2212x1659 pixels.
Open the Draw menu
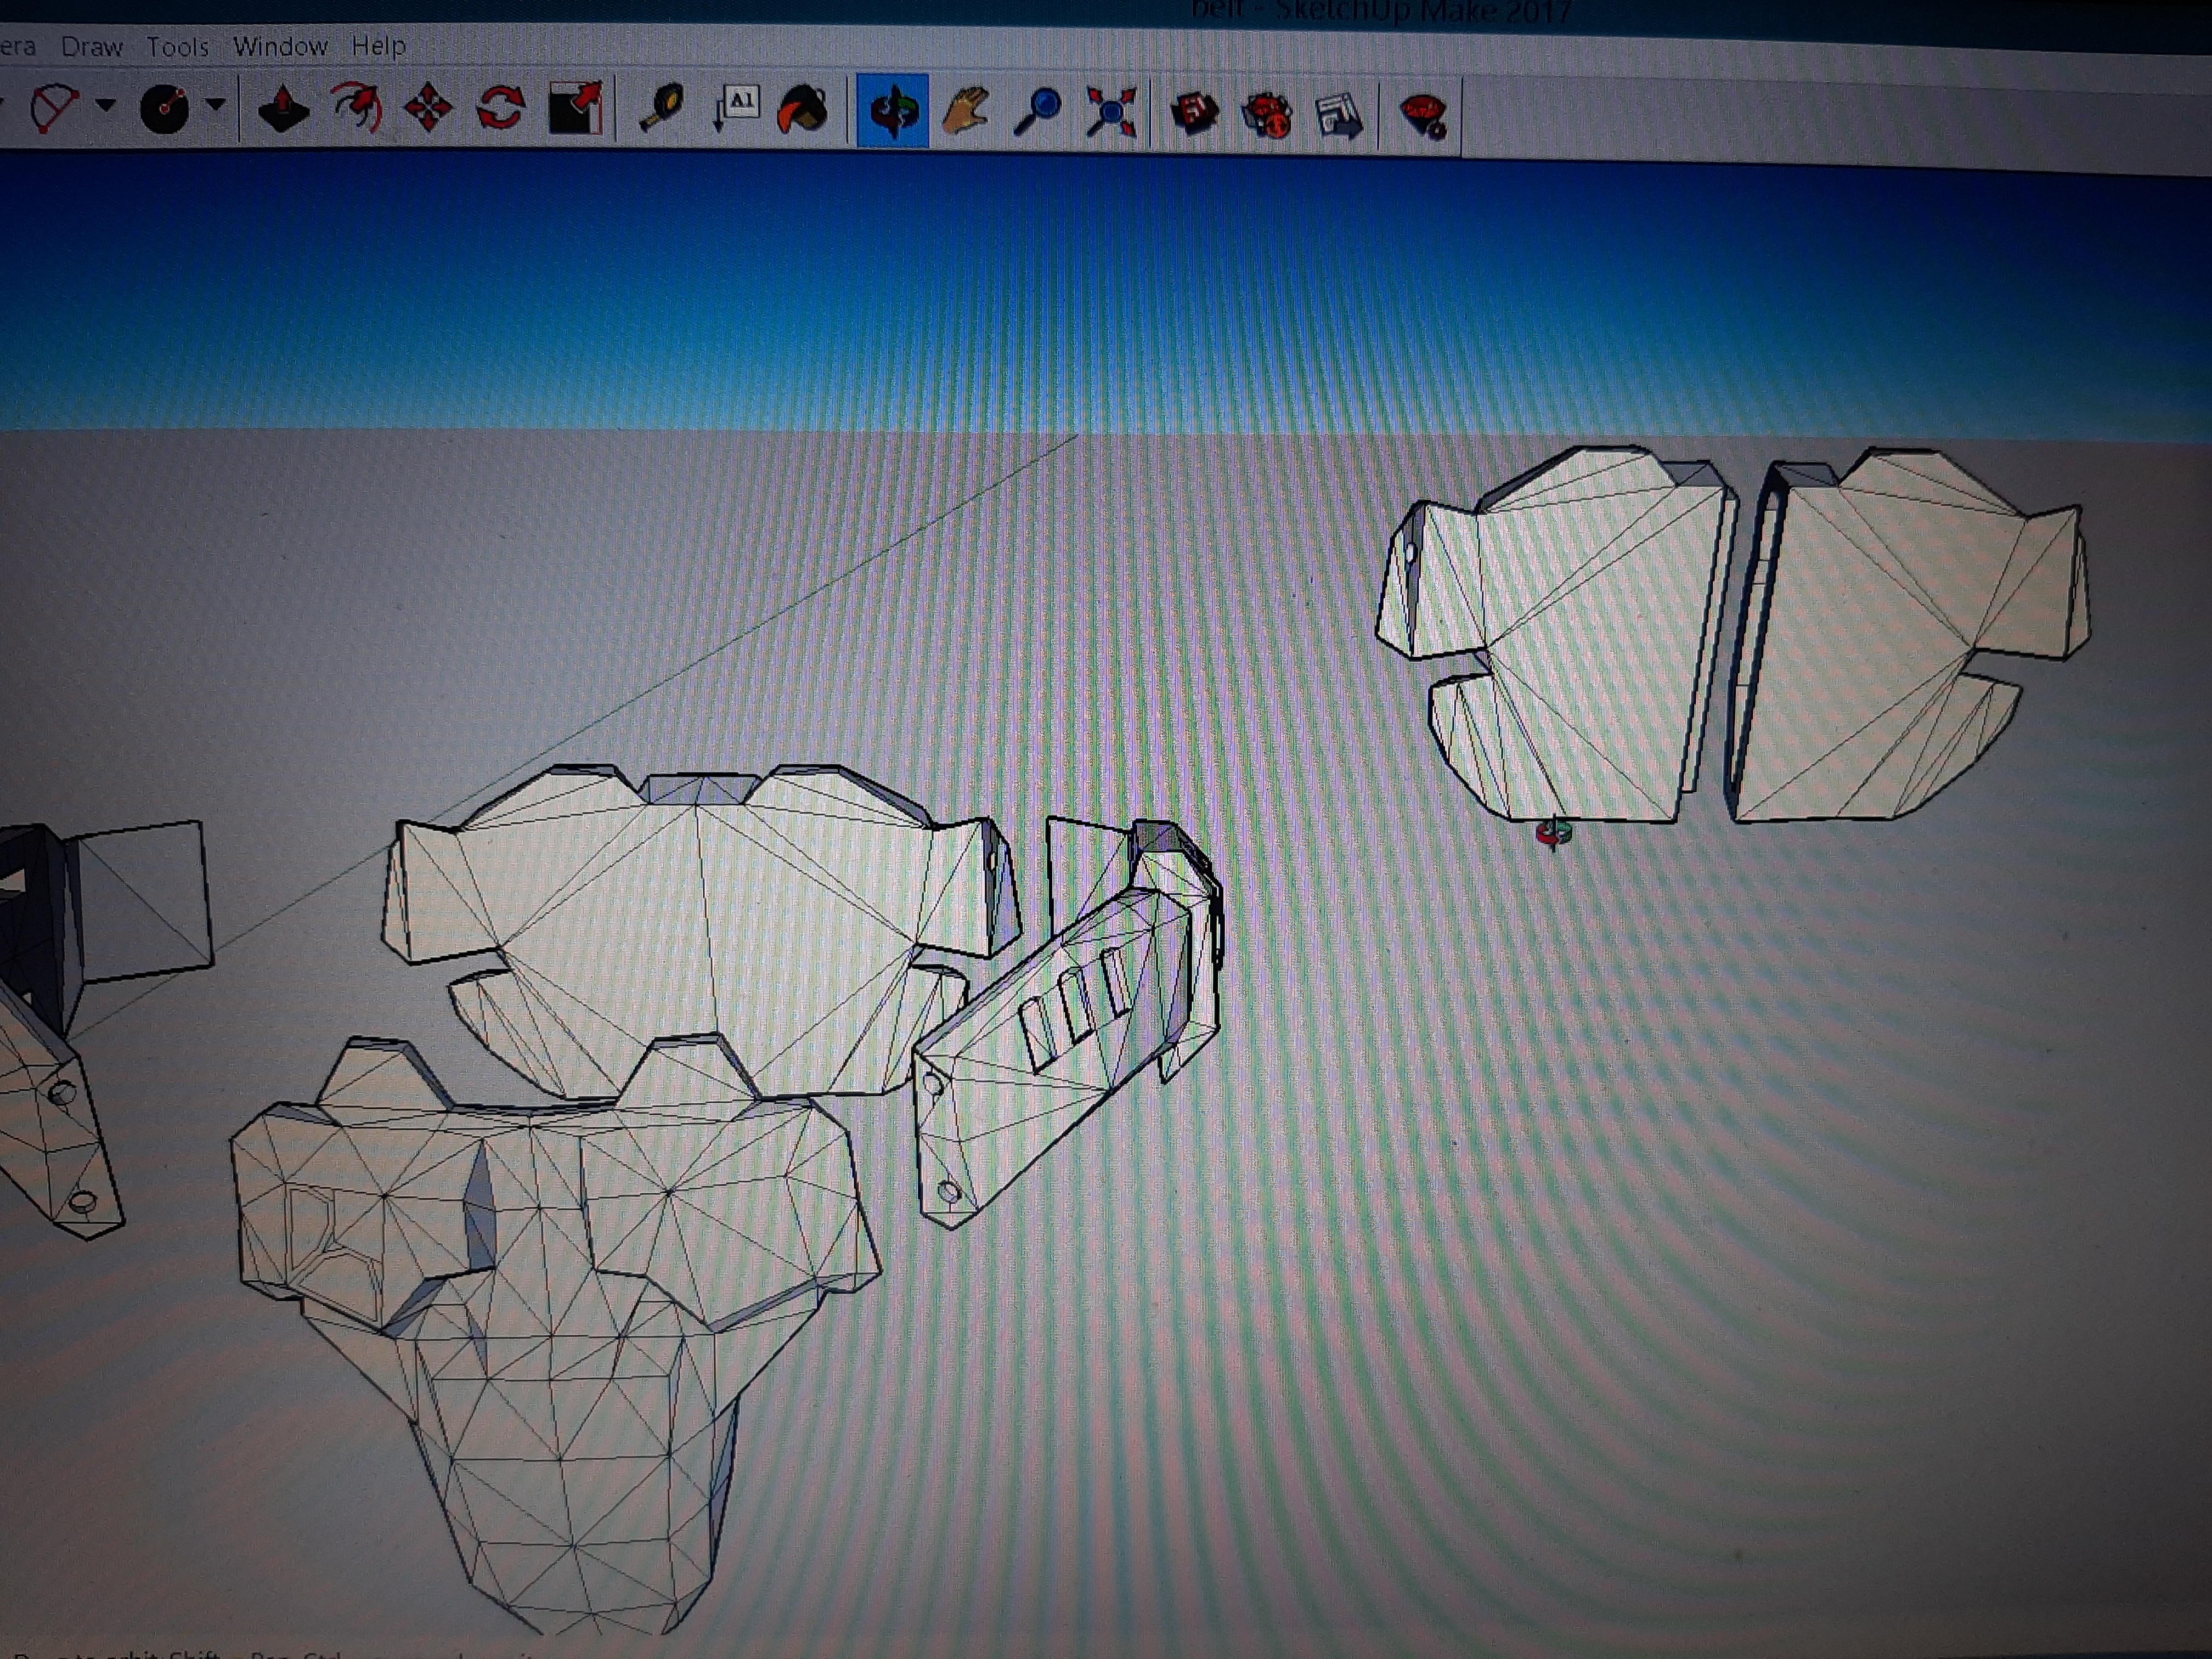point(91,47)
